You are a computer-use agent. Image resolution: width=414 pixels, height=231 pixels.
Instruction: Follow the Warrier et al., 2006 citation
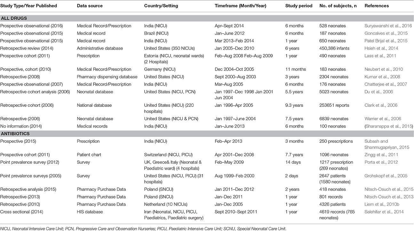[383, 119]
